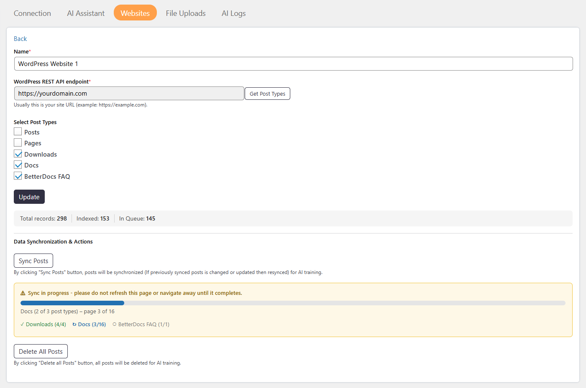Click the Back link

20,39
